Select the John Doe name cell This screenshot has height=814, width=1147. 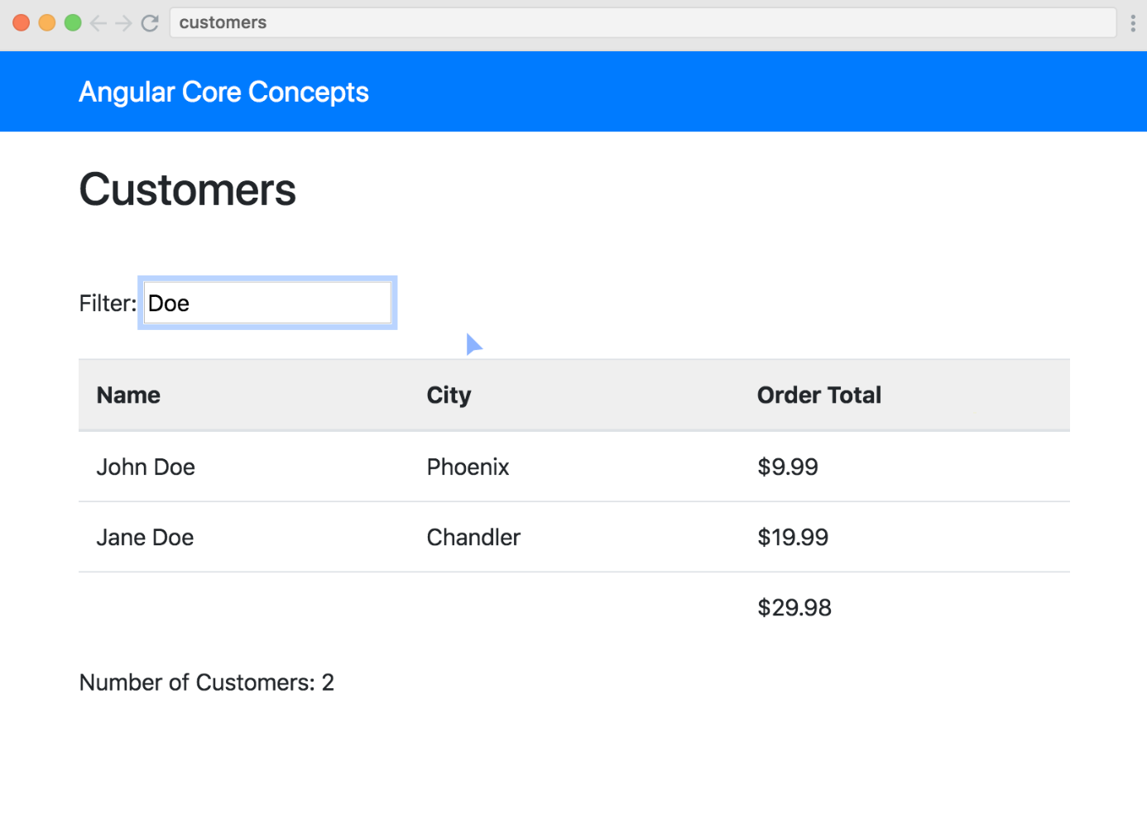146,467
